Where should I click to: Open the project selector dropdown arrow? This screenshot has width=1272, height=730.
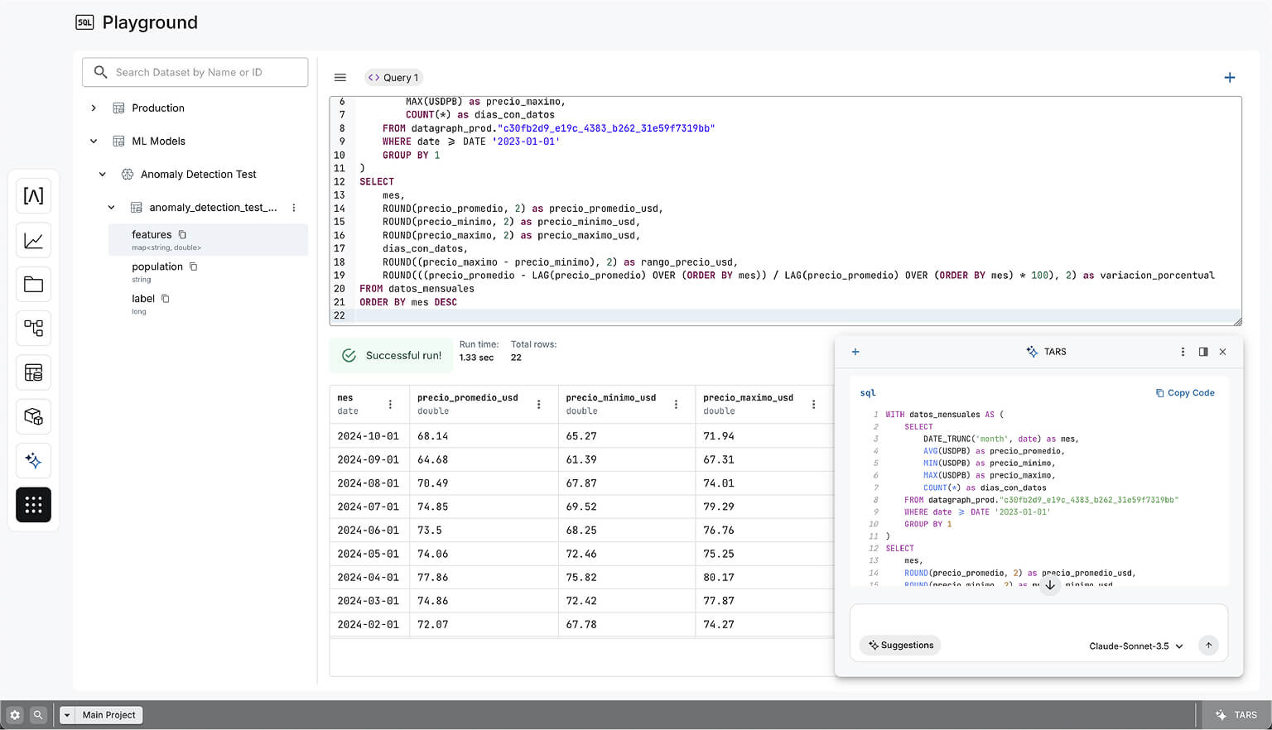coord(67,715)
